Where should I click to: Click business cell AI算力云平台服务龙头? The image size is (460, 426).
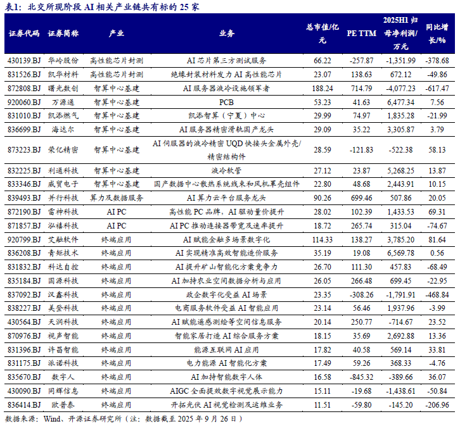pyautogui.click(x=226, y=198)
